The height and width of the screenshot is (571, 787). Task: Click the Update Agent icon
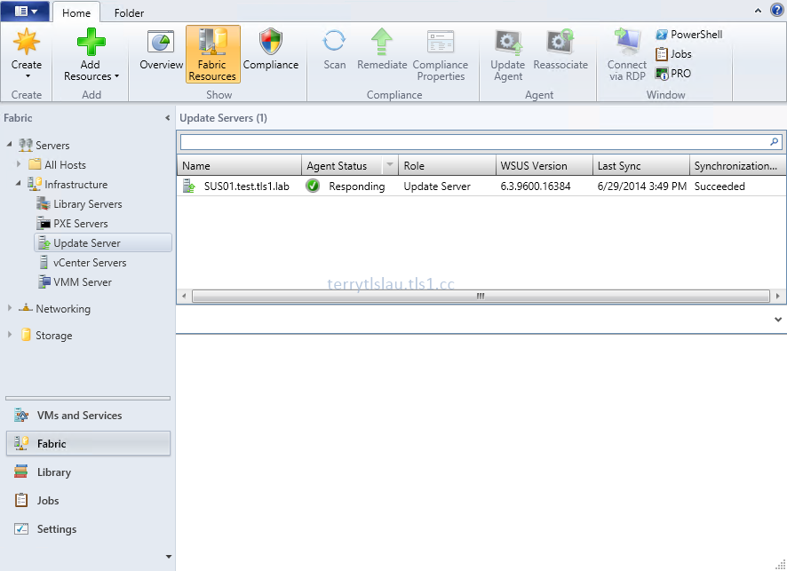pos(507,53)
